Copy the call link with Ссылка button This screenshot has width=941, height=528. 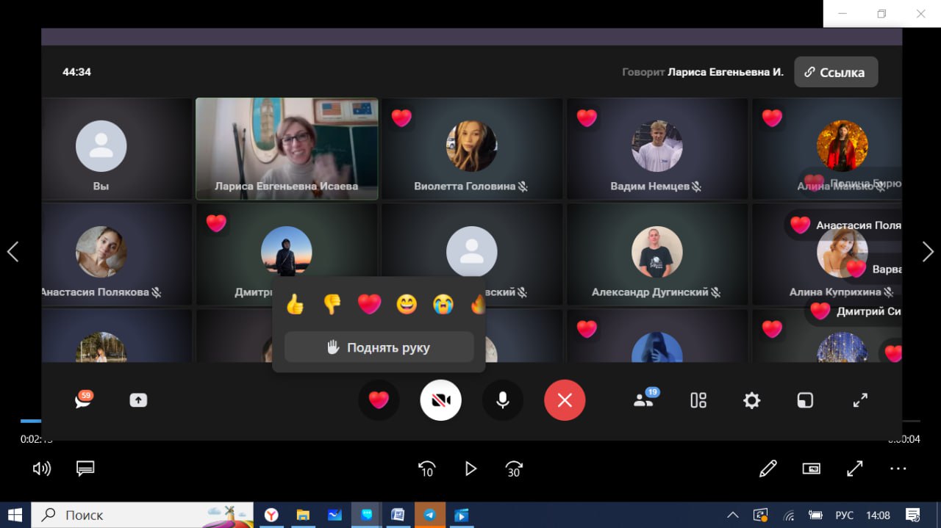click(836, 72)
